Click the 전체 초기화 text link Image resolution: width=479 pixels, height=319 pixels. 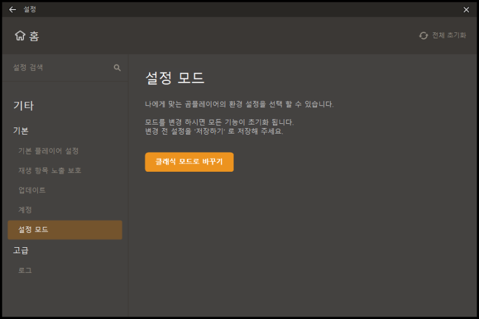click(x=449, y=35)
